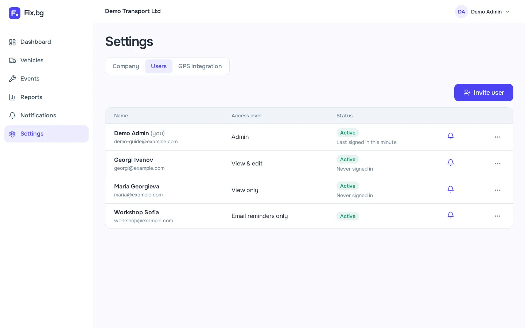Expand the Demo Admin account chevron
The image size is (525, 328).
tap(507, 12)
